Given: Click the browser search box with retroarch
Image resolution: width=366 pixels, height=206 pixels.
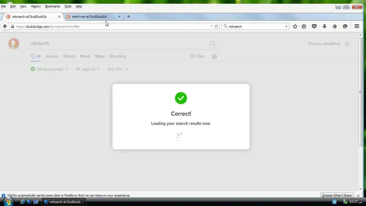Looking at the screenshot, I should coord(255,26).
